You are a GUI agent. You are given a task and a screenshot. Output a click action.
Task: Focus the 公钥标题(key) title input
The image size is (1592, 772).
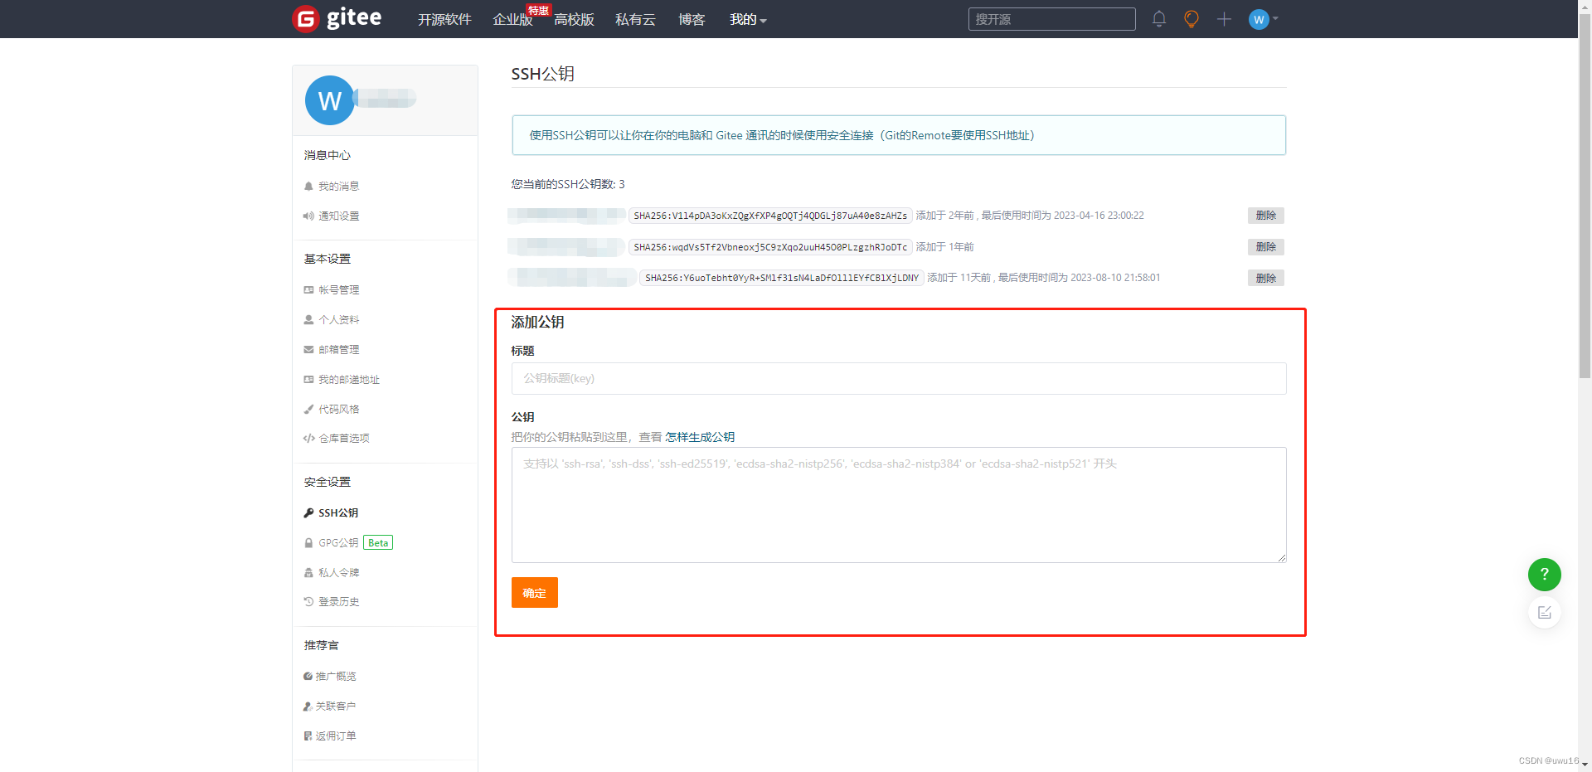point(899,378)
